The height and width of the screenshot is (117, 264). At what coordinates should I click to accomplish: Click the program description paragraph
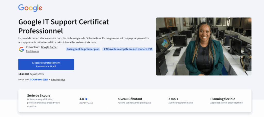[x=84, y=40]
